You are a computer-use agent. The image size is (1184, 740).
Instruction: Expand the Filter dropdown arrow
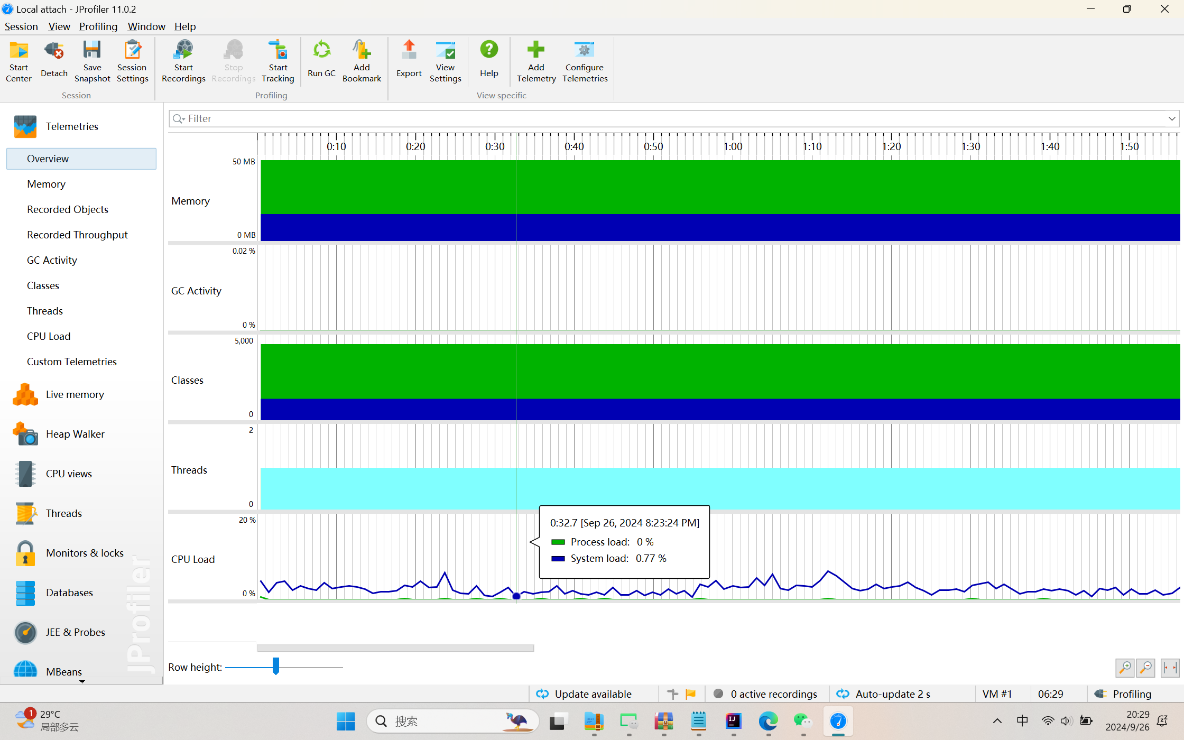1172,118
